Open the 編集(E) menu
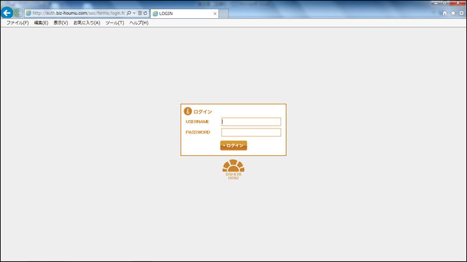The image size is (467, 262). pos(40,23)
